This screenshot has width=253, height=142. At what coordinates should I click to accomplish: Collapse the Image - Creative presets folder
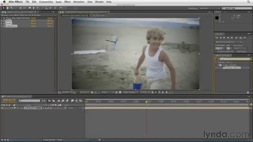[x=218, y=65]
